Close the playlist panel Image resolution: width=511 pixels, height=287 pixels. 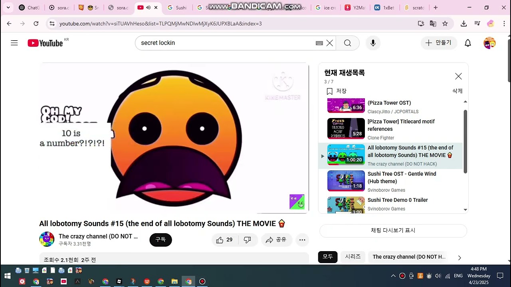tap(458, 76)
